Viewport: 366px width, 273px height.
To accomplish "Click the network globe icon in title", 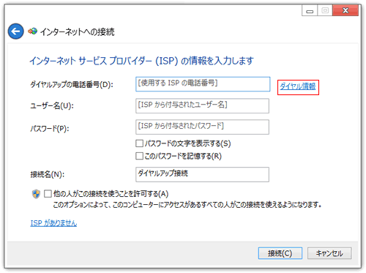I will coord(33,31).
